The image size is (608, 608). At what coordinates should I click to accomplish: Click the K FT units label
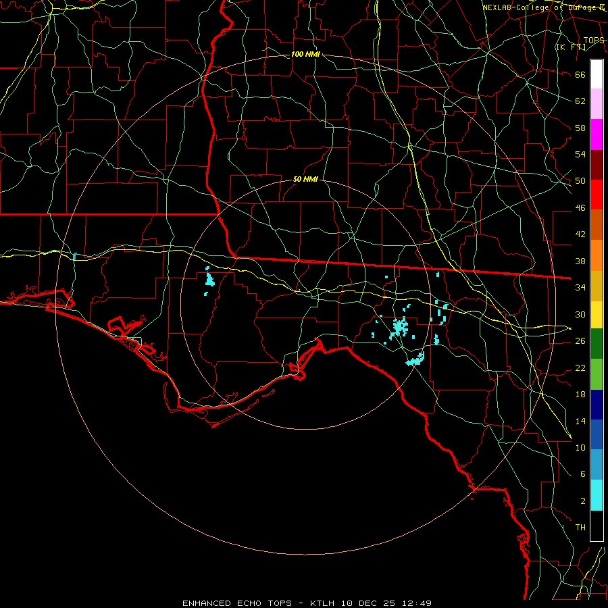click(x=571, y=47)
